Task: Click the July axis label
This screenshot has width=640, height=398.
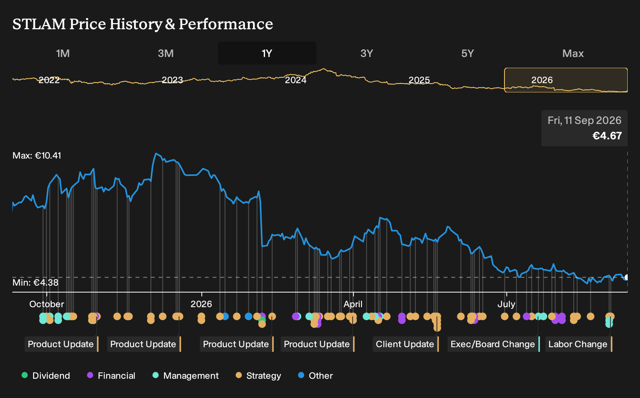Action: [506, 304]
